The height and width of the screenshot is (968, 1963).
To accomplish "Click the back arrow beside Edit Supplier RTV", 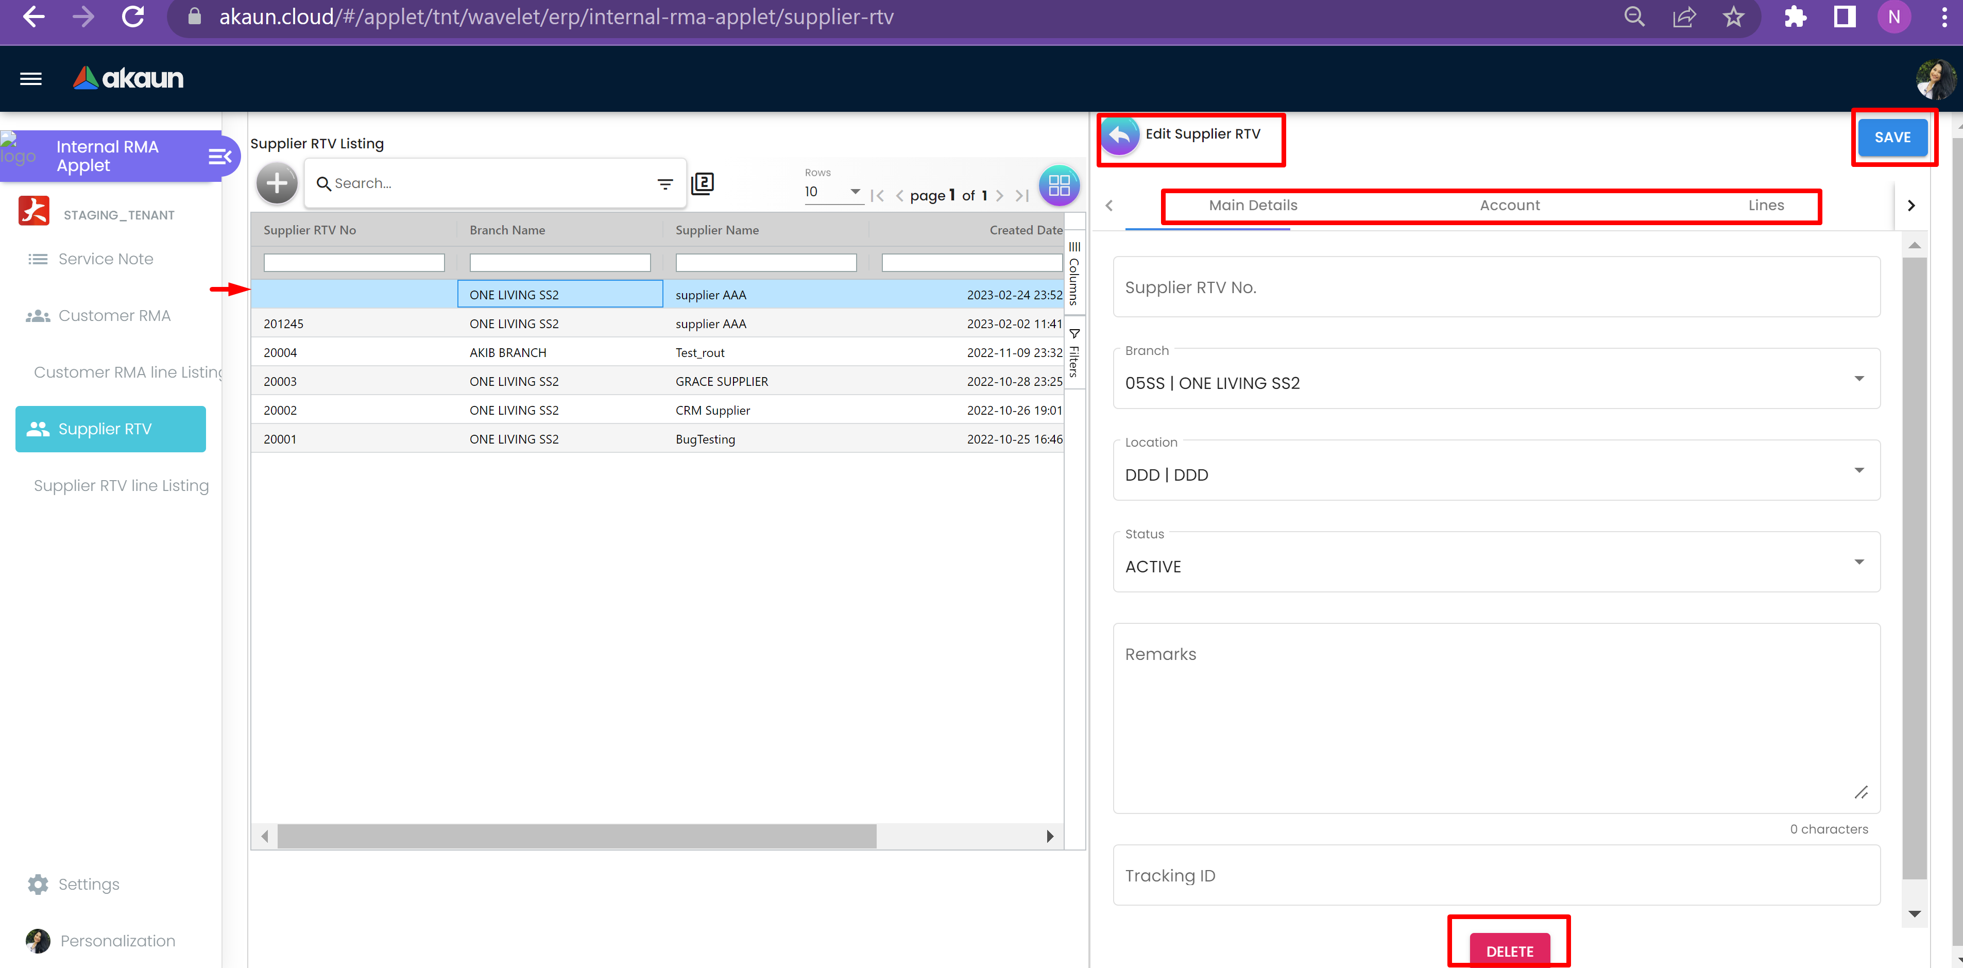I will point(1119,135).
